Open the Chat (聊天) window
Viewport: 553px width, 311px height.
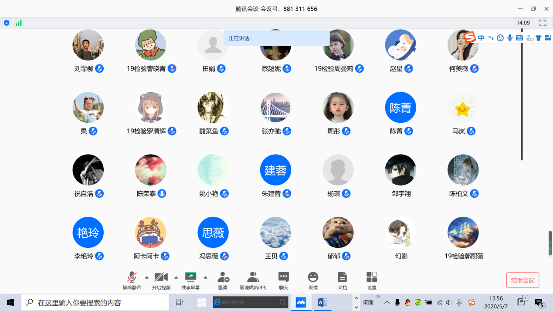click(x=283, y=281)
